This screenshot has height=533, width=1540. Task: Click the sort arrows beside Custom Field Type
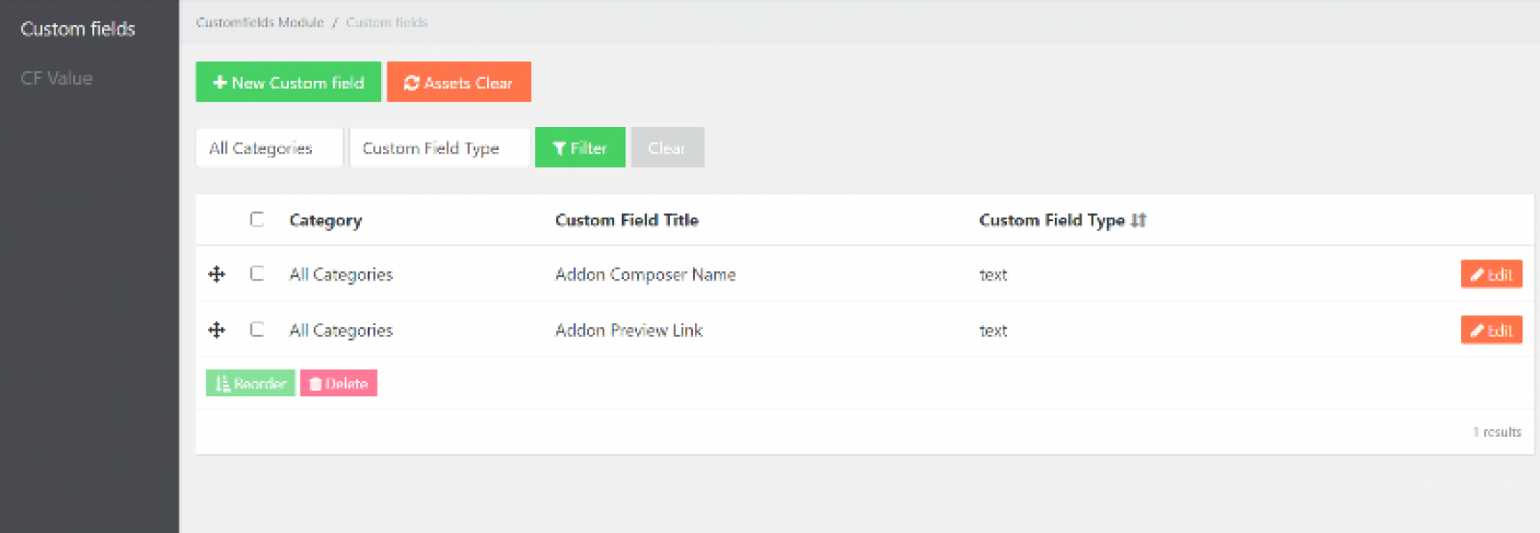(1138, 220)
